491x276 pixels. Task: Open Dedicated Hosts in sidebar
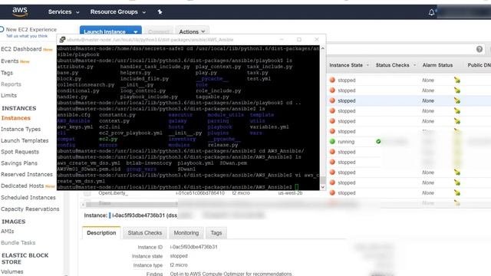click(22, 186)
